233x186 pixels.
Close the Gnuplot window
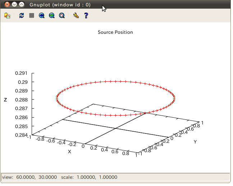7,5
